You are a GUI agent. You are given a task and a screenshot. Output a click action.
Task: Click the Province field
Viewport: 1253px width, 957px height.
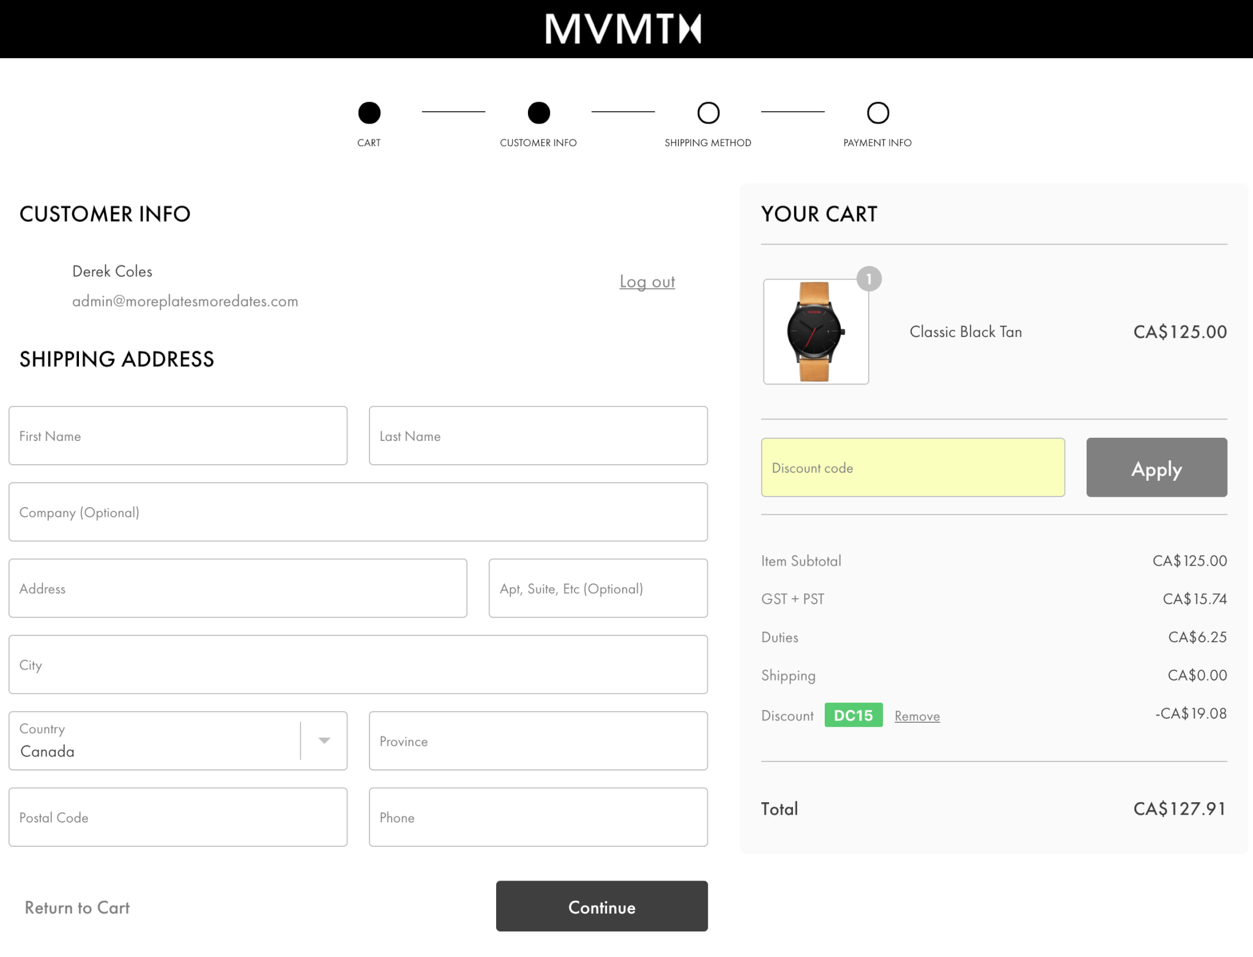(x=538, y=741)
